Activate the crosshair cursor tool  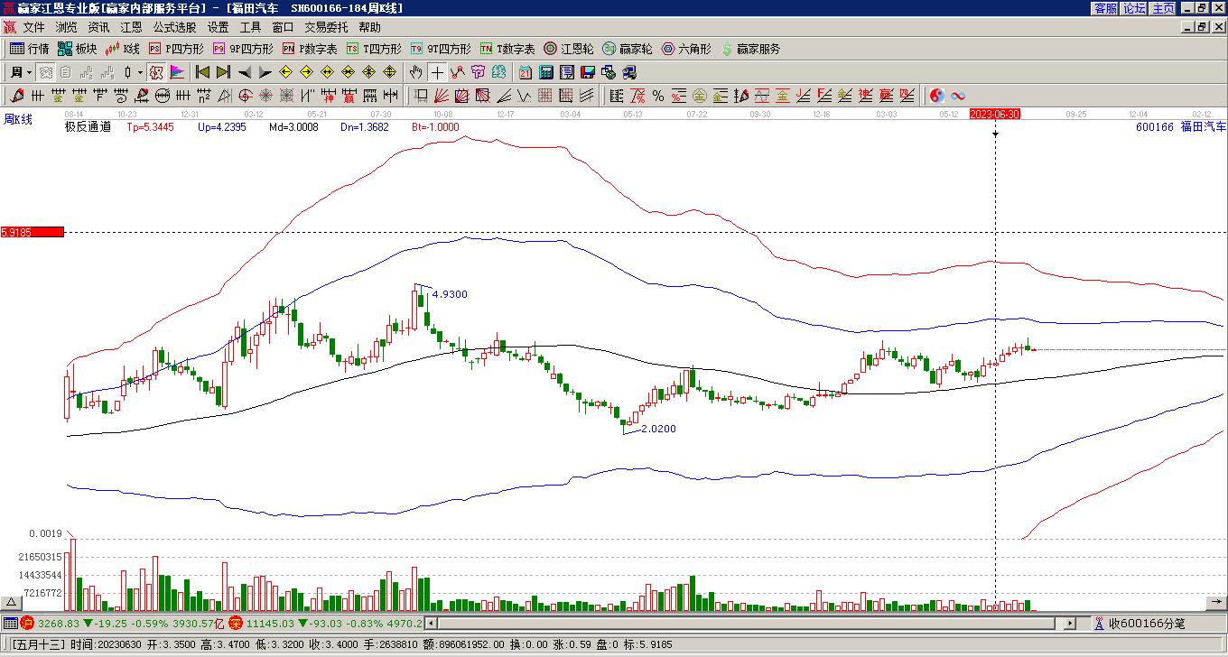click(437, 72)
